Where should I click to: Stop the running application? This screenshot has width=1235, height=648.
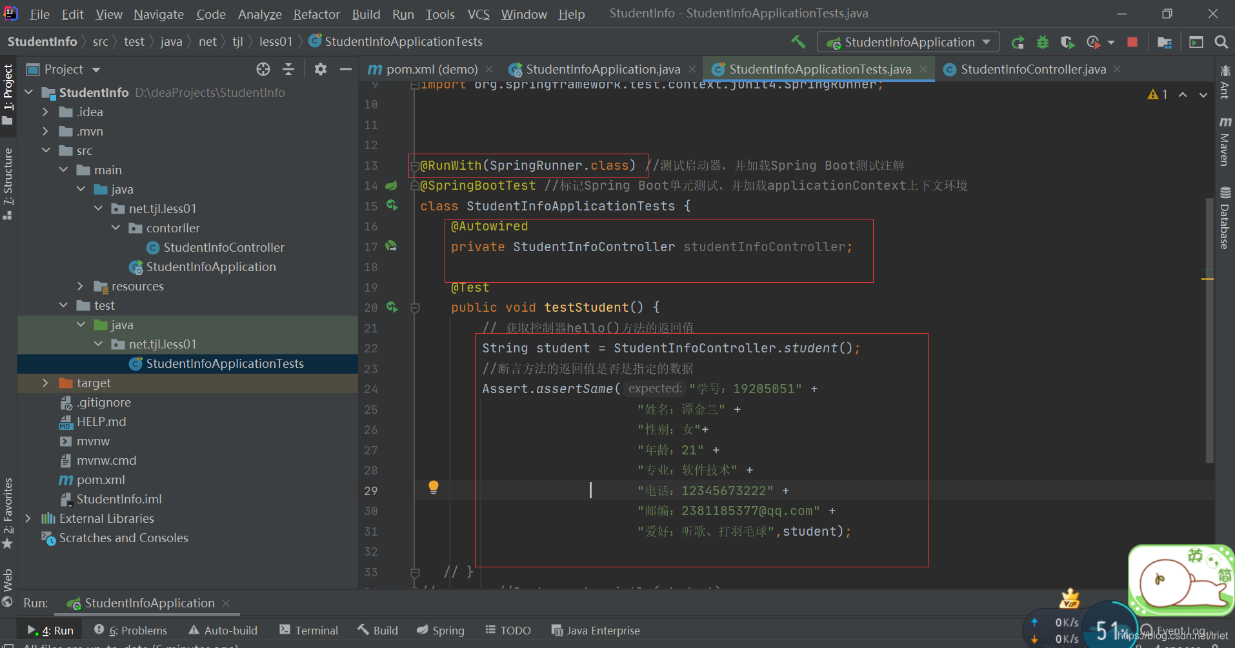tap(1132, 42)
